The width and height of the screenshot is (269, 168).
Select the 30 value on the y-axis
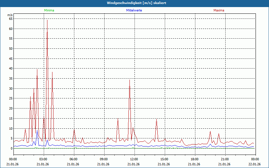coord(10,89)
